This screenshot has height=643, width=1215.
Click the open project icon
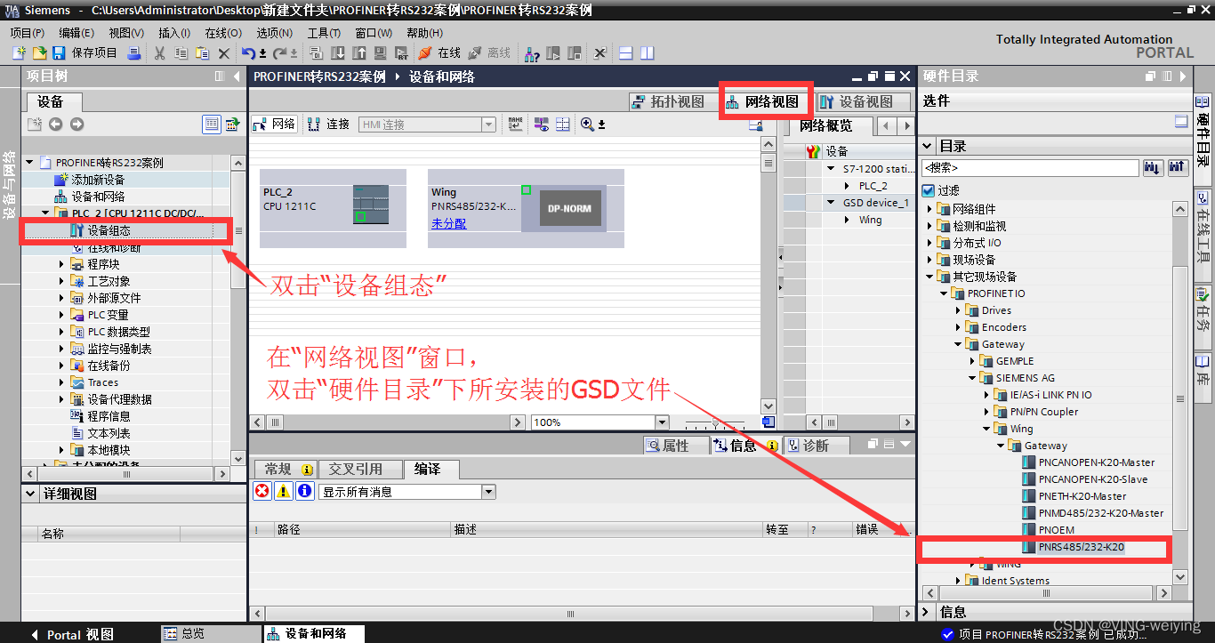[x=39, y=53]
